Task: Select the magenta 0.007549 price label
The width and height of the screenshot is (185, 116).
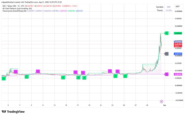Action: click(178, 74)
